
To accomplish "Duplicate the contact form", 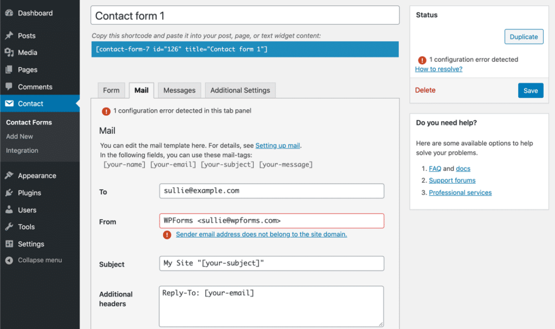I will [524, 37].
